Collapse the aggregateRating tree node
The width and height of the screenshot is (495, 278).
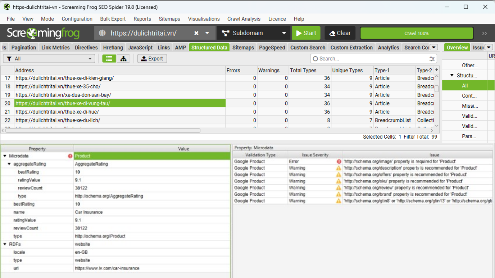click(x=10, y=164)
